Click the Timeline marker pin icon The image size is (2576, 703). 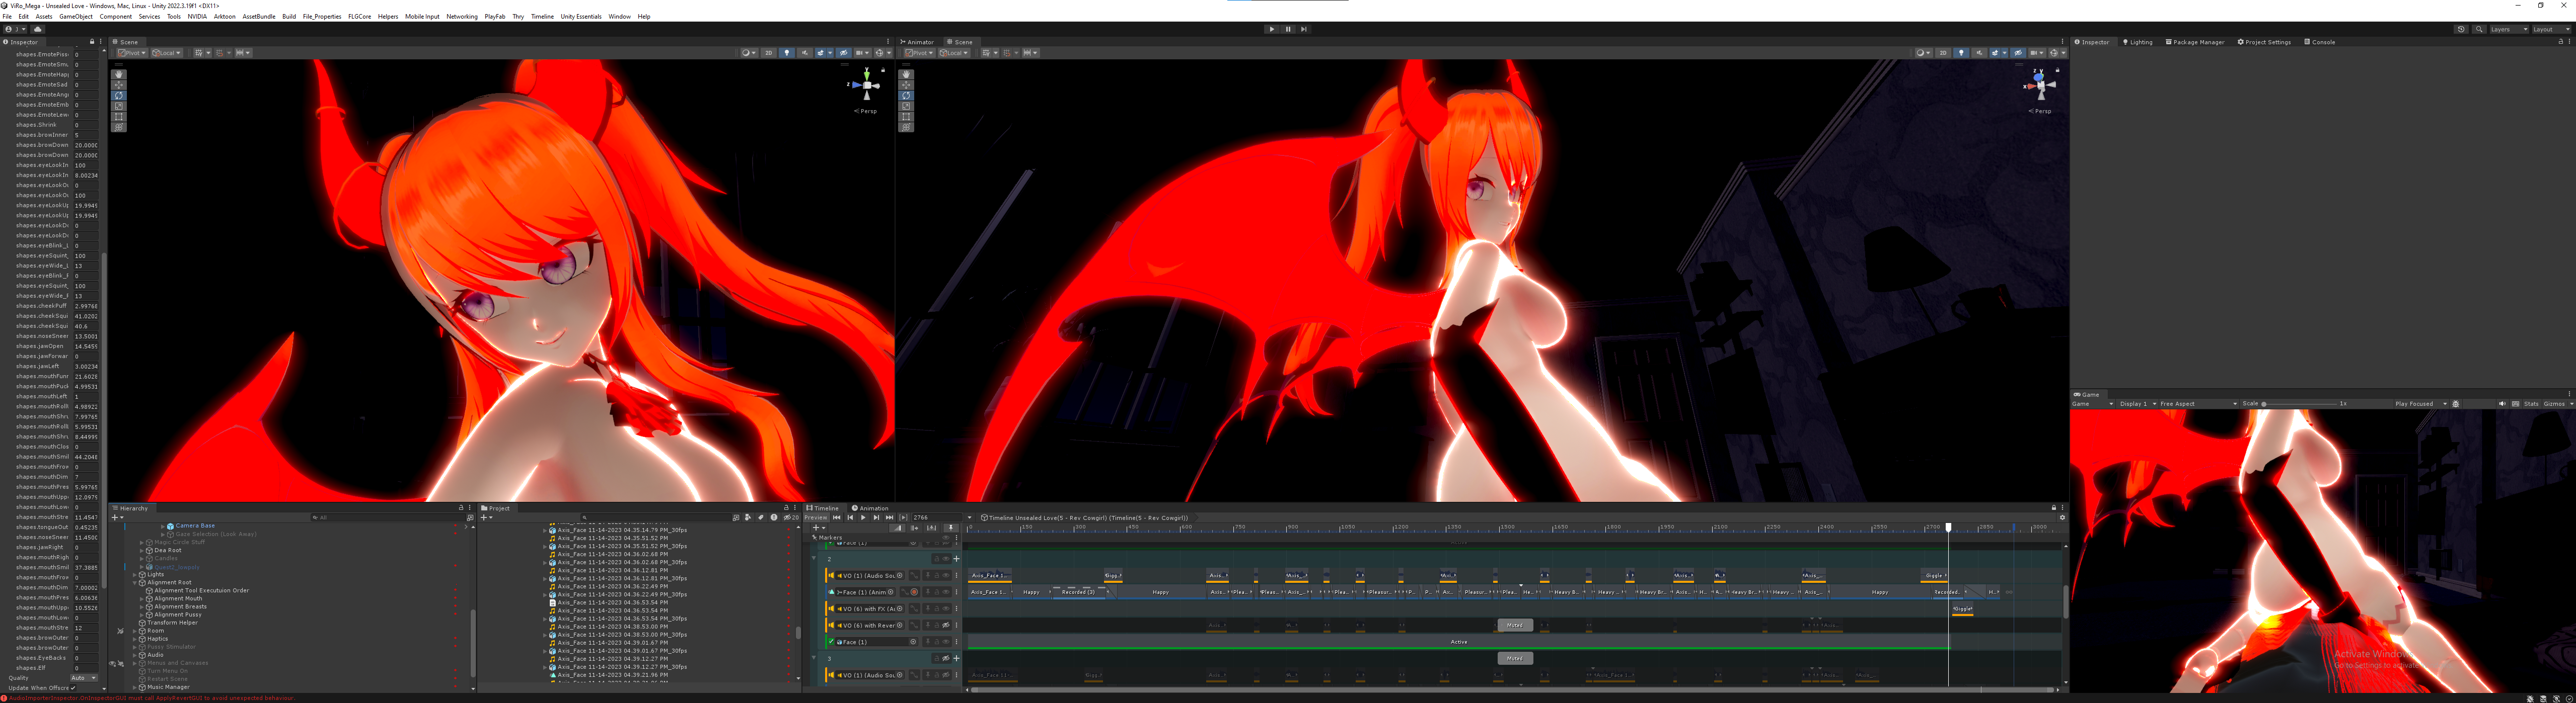(951, 528)
